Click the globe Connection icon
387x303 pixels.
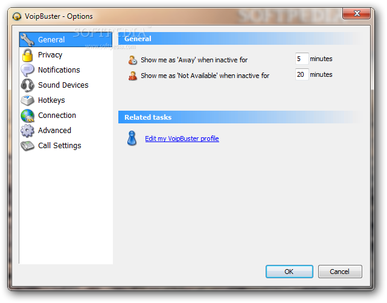27,116
